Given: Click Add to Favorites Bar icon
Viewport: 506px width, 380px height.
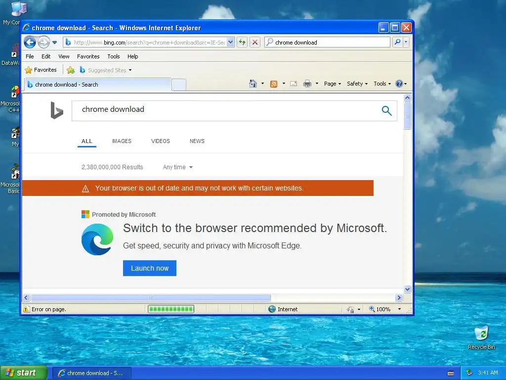Looking at the screenshot, I should point(71,70).
